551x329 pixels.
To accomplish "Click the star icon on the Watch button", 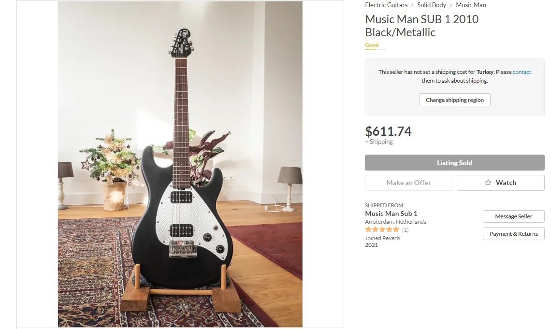I will [488, 183].
